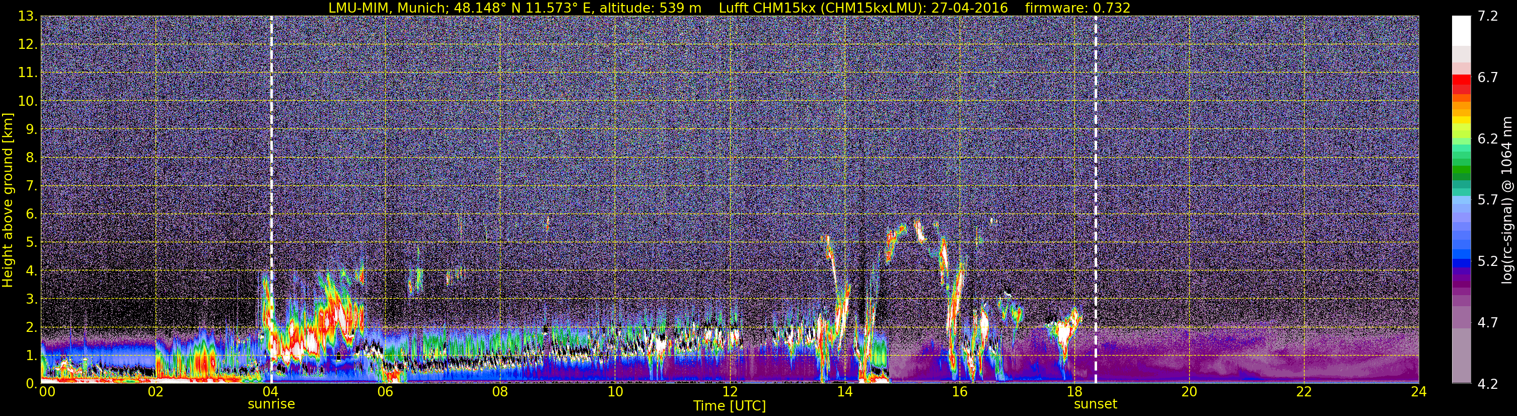Click the '04' tick on the time axis
The height and width of the screenshot is (416, 1517).
coord(270,392)
